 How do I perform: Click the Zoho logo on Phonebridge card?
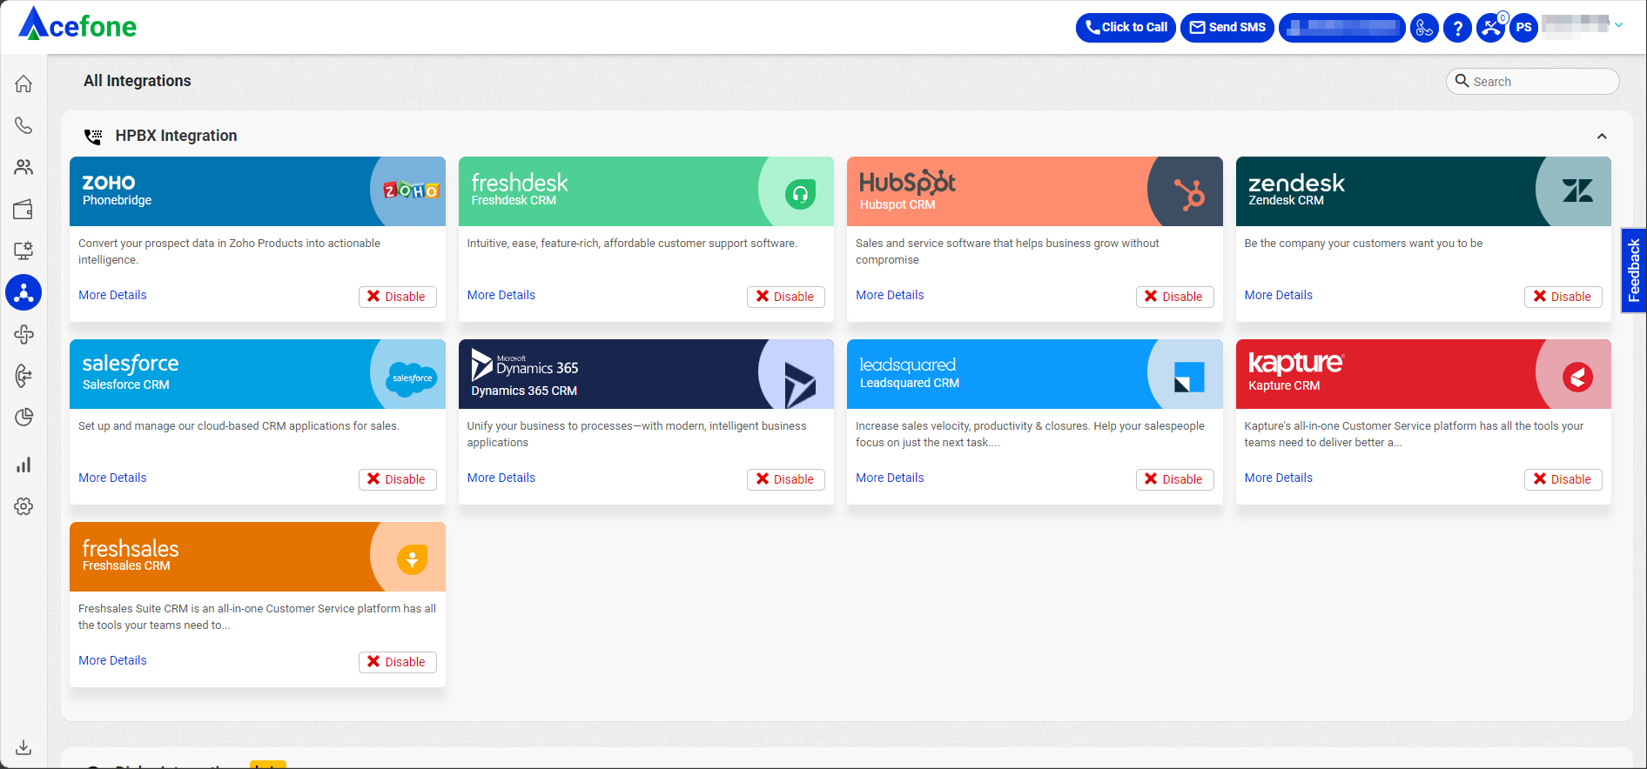(x=412, y=191)
